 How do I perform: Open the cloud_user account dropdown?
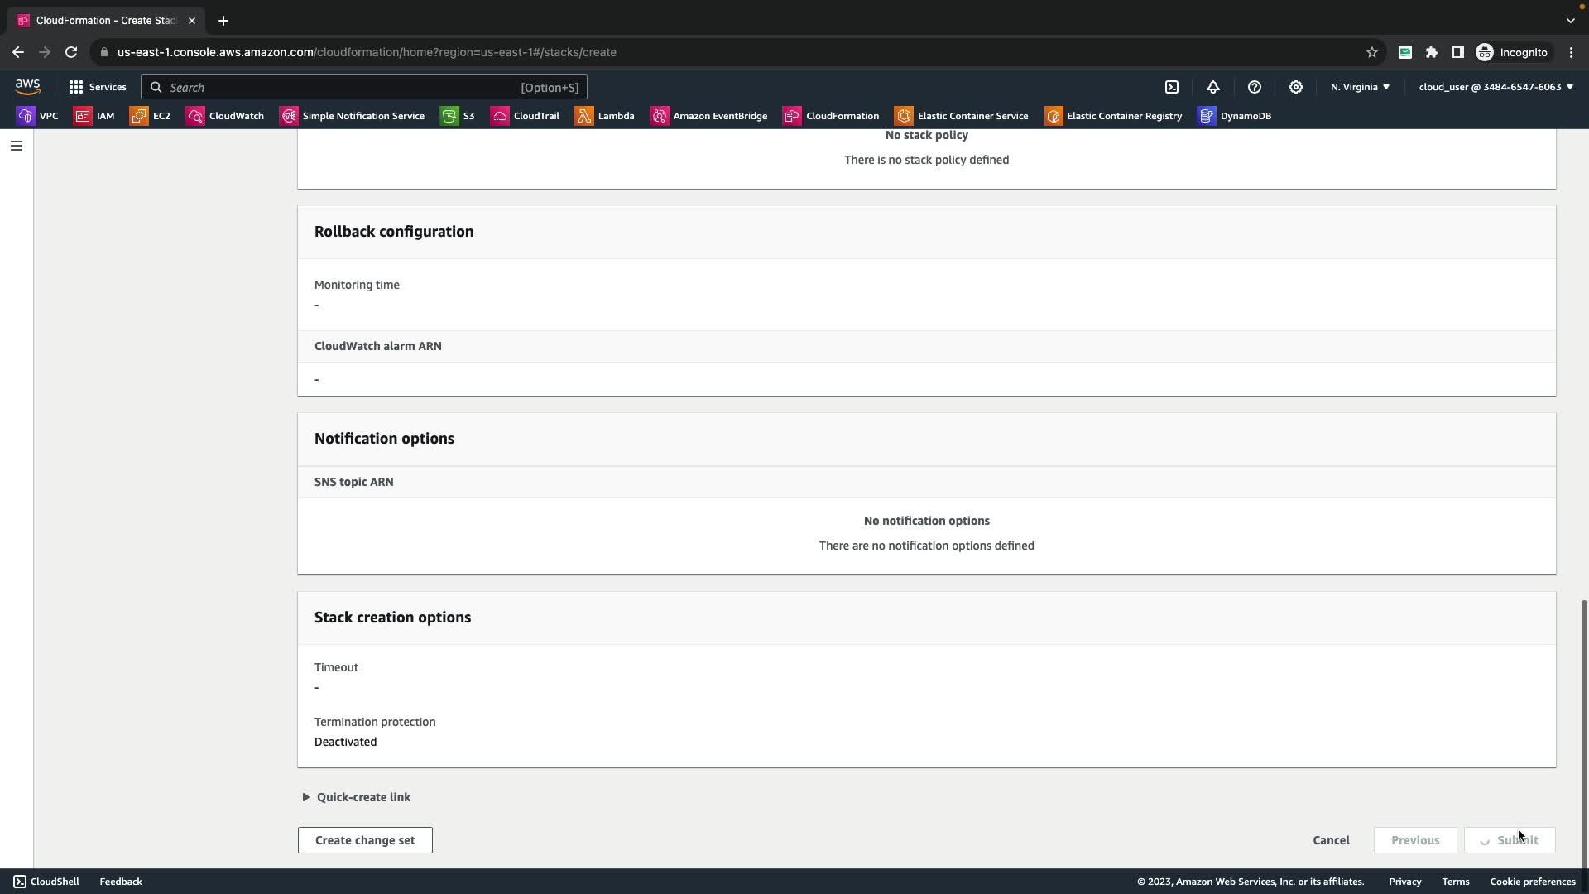(x=1495, y=87)
